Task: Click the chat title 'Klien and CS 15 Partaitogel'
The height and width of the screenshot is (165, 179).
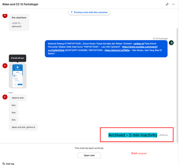Action: point(20,4)
